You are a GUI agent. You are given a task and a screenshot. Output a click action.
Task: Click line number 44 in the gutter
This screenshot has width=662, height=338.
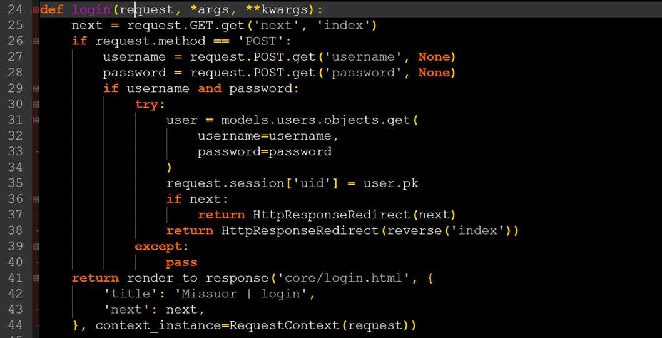[x=15, y=325]
